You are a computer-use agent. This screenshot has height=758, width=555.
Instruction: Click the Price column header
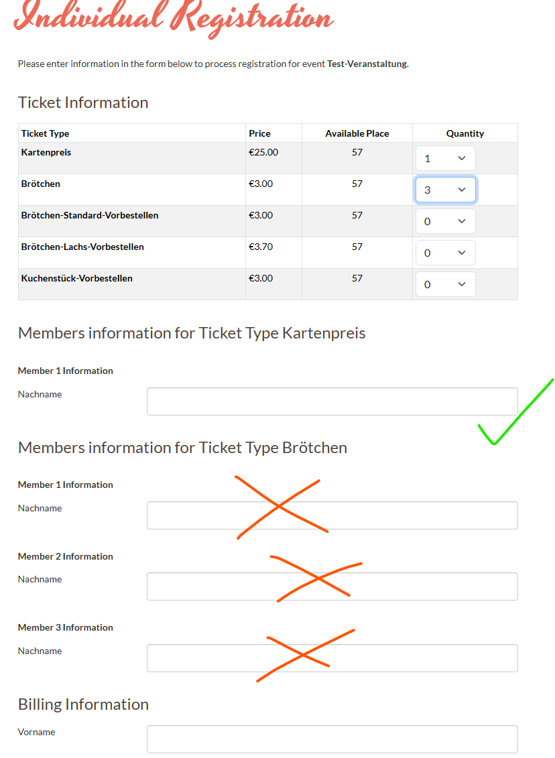pyautogui.click(x=259, y=133)
